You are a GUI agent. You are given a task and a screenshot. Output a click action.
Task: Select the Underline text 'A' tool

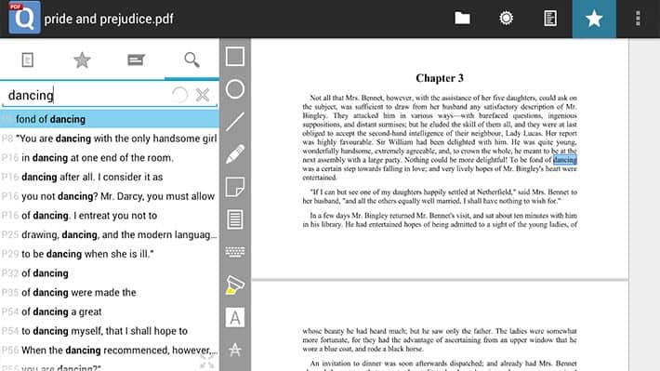click(x=235, y=317)
